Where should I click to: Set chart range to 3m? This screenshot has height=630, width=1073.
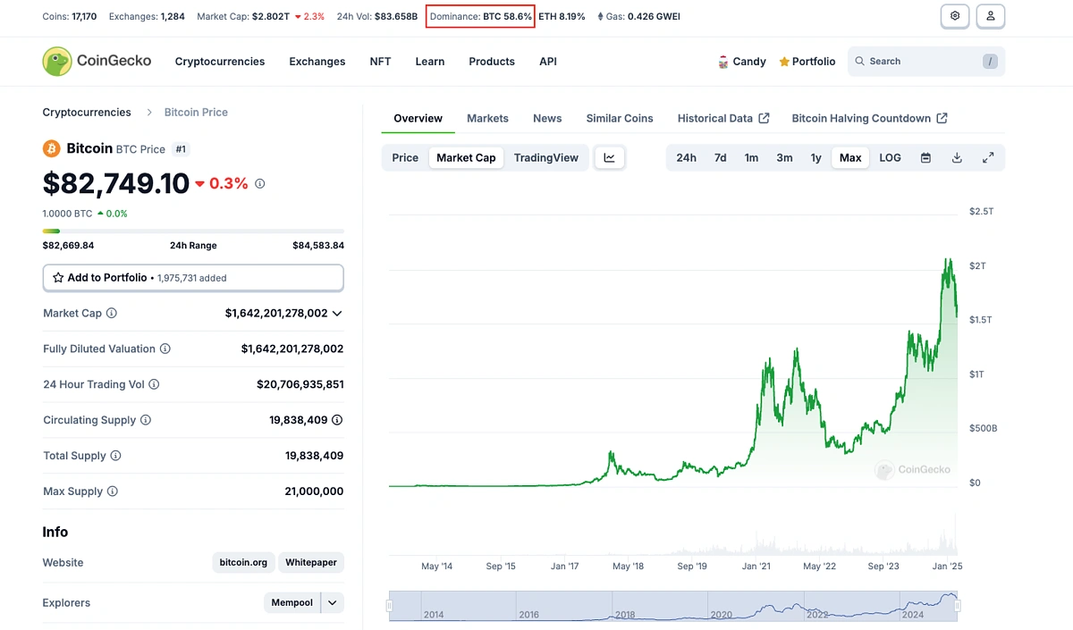click(x=784, y=157)
